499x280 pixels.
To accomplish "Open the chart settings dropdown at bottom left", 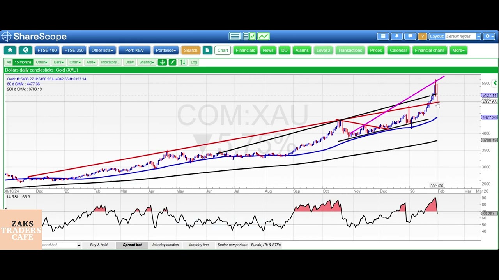I will pyautogui.click(x=79, y=245).
